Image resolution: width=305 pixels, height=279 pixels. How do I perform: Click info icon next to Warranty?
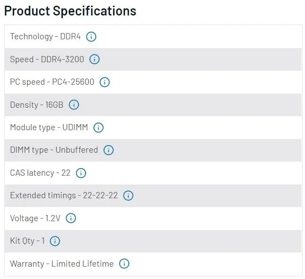(124, 264)
